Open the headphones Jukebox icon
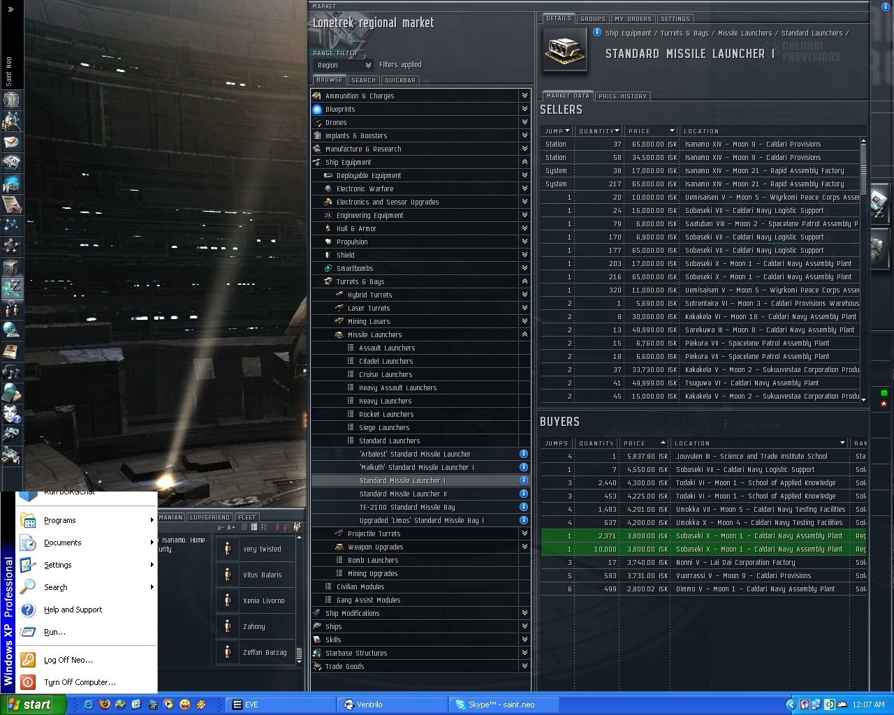Screen dimensions: 894x715 11,371
